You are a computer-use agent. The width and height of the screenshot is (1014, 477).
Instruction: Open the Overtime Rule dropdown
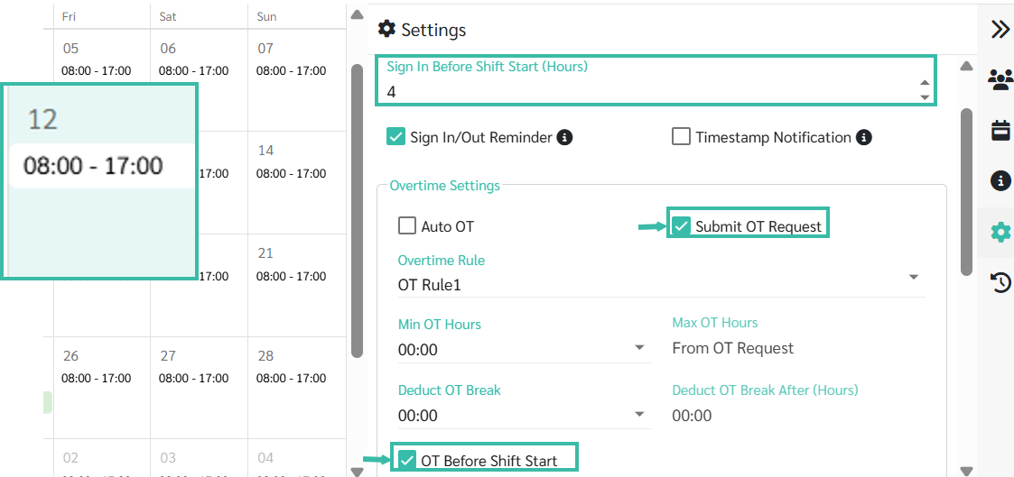[662, 284]
